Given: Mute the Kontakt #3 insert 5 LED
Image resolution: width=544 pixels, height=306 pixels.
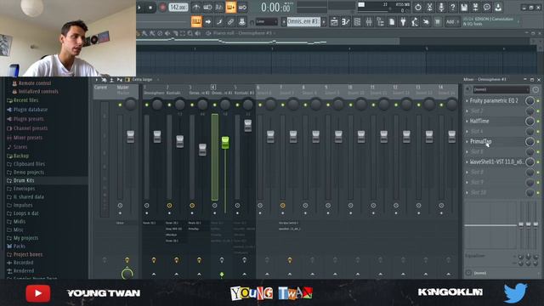Looking at the screenshot, I should pyautogui.click(x=237, y=105).
